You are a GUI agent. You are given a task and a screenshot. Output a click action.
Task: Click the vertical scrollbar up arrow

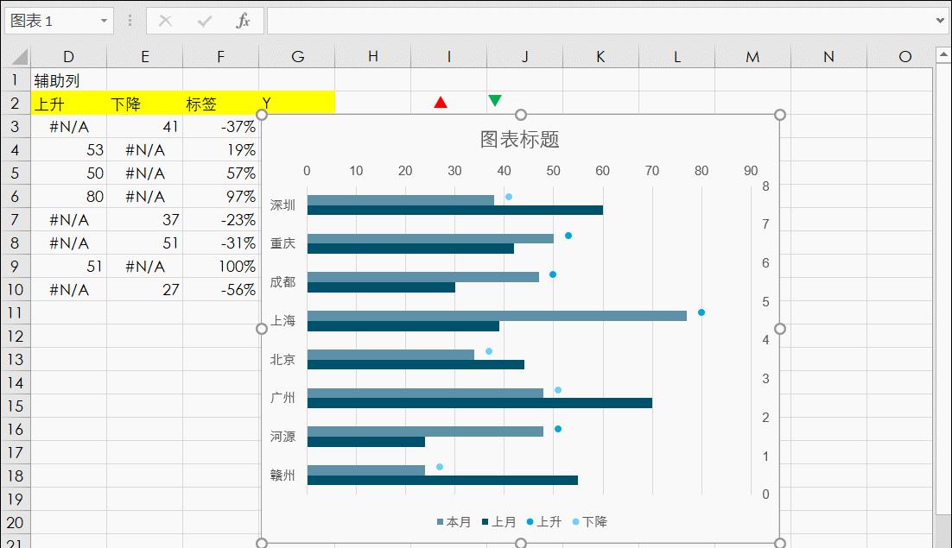click(942, 56)
